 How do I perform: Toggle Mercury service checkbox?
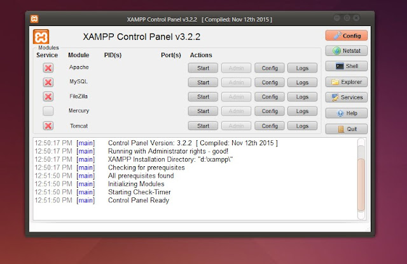48,111
